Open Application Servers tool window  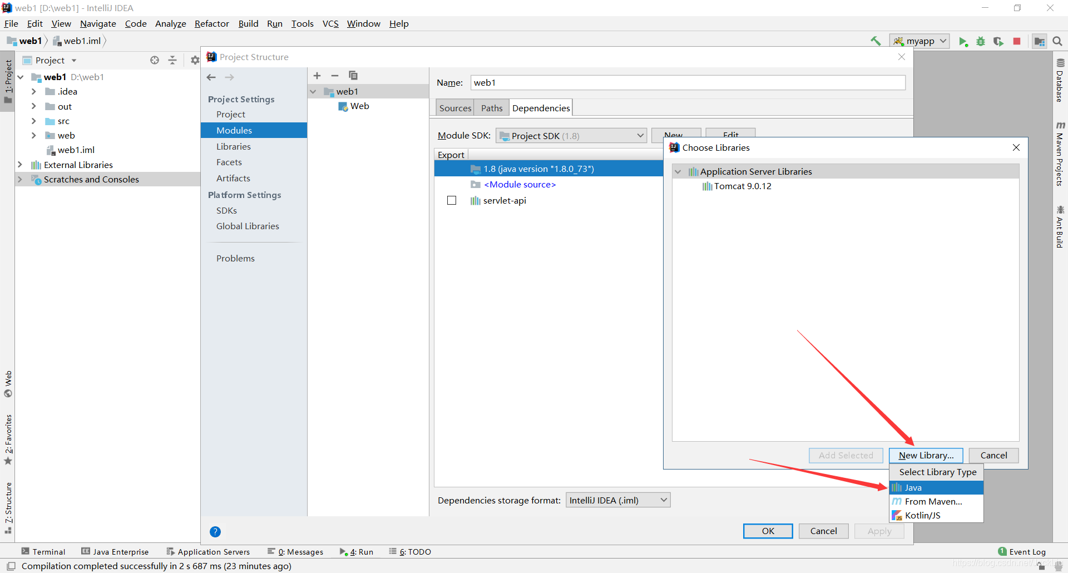(208, 552)
